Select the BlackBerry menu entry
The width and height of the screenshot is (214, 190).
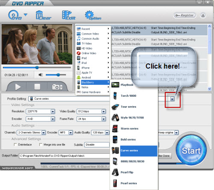click(93, 82)
